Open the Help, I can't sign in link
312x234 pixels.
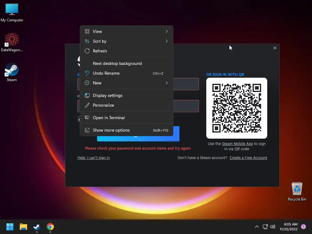pyautogui.click(x=93, y=158)
